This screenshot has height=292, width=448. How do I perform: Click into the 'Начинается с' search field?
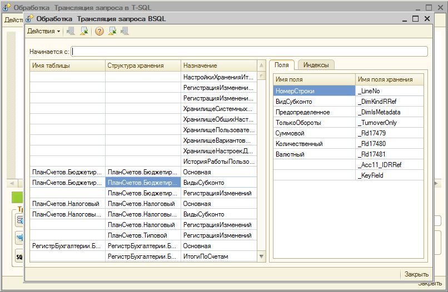pyautogui.click(x=250, y=52)
